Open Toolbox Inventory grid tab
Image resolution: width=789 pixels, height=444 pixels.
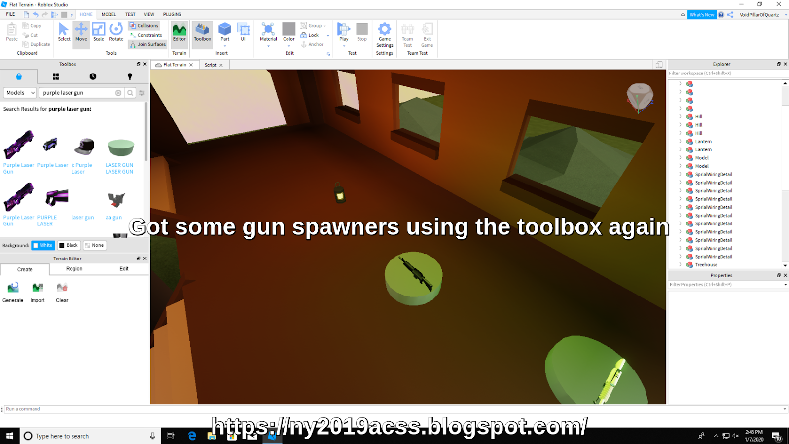point(56,76)
